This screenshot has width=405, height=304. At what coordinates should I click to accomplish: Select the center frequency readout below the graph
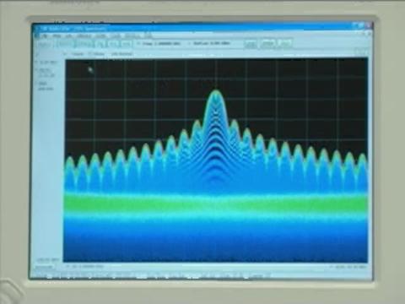pyautogui.click(x=88, y=266)
